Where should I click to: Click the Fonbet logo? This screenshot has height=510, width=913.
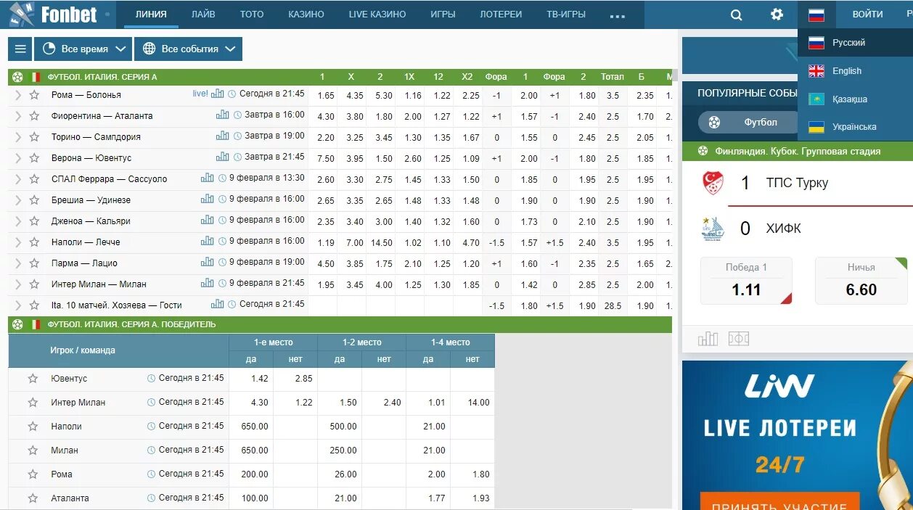(x=52, y=14)
